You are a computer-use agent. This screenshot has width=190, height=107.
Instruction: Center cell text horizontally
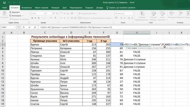click(x=65, y=18)
